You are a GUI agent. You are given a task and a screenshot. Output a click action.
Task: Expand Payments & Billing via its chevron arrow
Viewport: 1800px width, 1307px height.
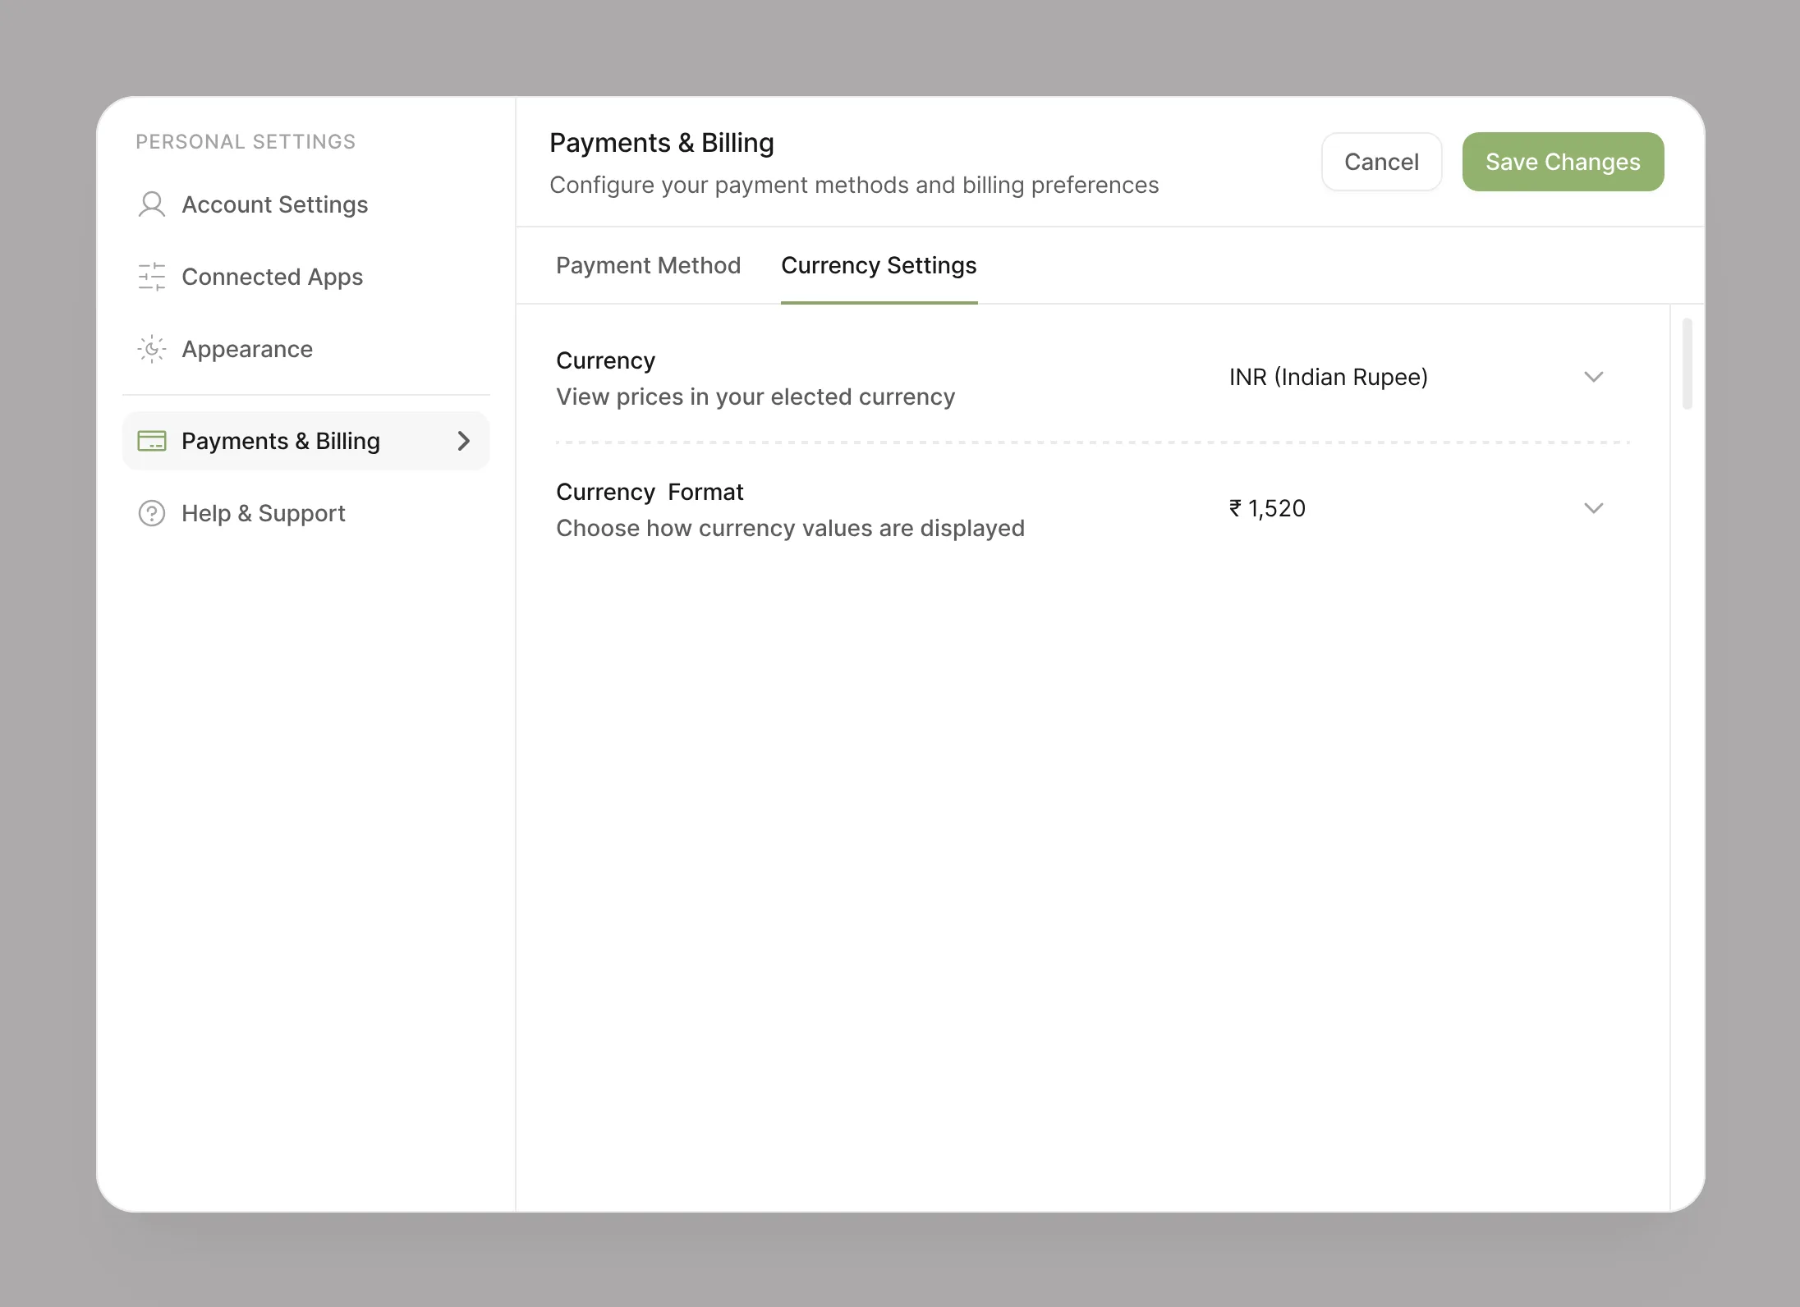464,441
